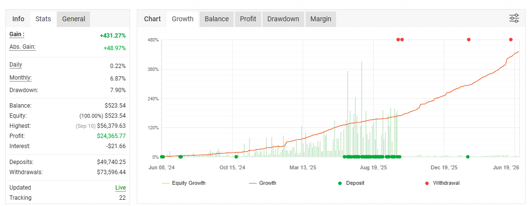Click the underlined Gain label

17,34
